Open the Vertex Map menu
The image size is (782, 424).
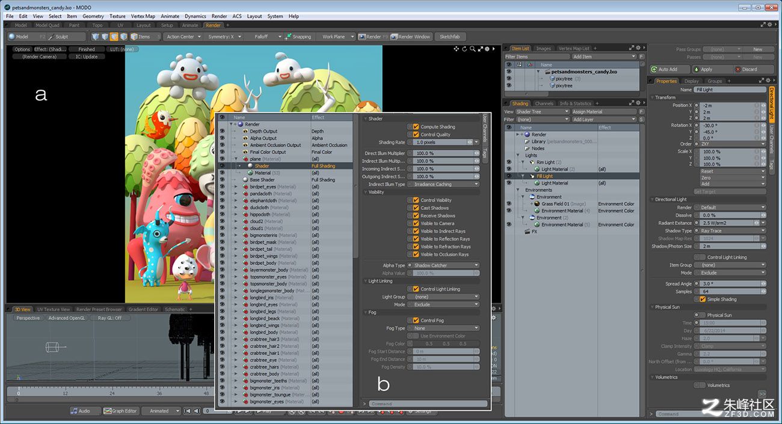click(142, 16)
